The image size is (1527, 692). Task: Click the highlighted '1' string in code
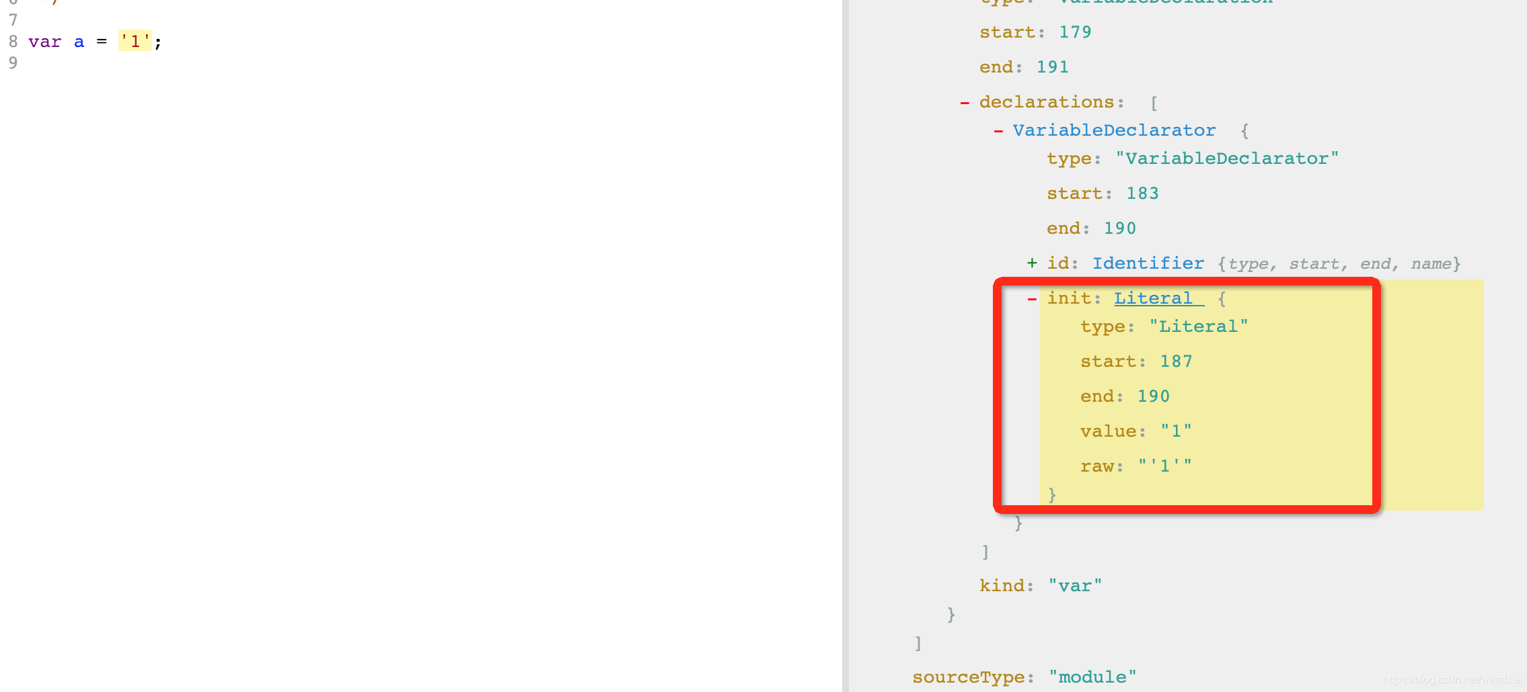tap(135, 42)
